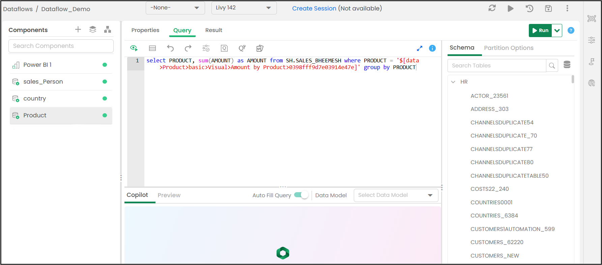Screen dimensions: 602x265
Task: Click the save dataflow icon
Action: click(x=548, y=8)
